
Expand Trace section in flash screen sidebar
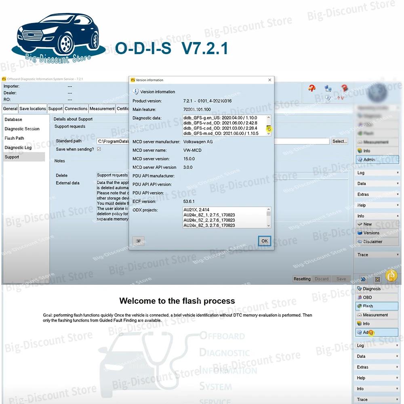coord(377,400)
